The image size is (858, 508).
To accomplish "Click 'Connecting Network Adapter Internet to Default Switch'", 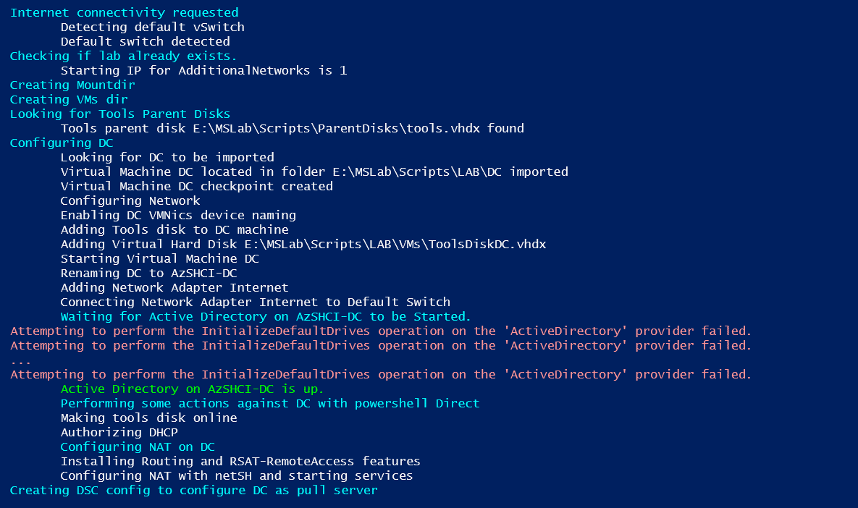I will [256, 302].
